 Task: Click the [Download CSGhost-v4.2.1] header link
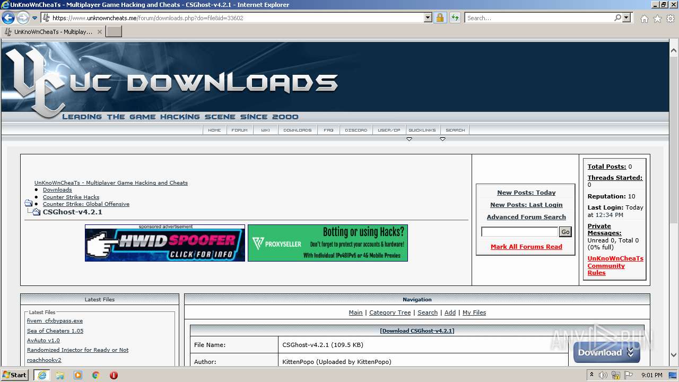417,331
